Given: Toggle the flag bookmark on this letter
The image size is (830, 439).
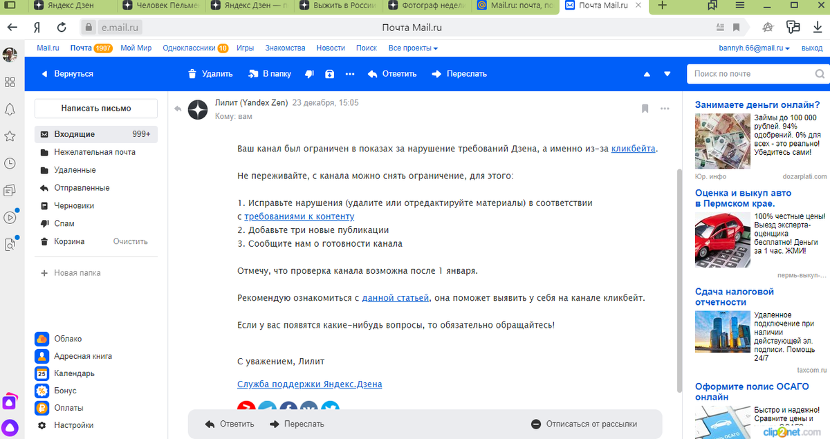Looking at the screenshot, I should click(x=645, y=109).
